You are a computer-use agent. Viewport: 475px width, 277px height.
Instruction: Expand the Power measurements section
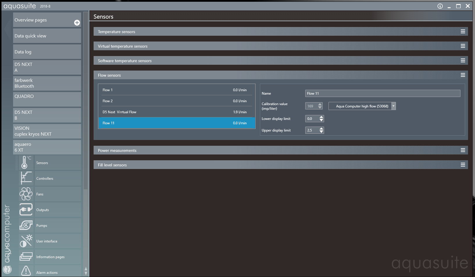point(463,150)
